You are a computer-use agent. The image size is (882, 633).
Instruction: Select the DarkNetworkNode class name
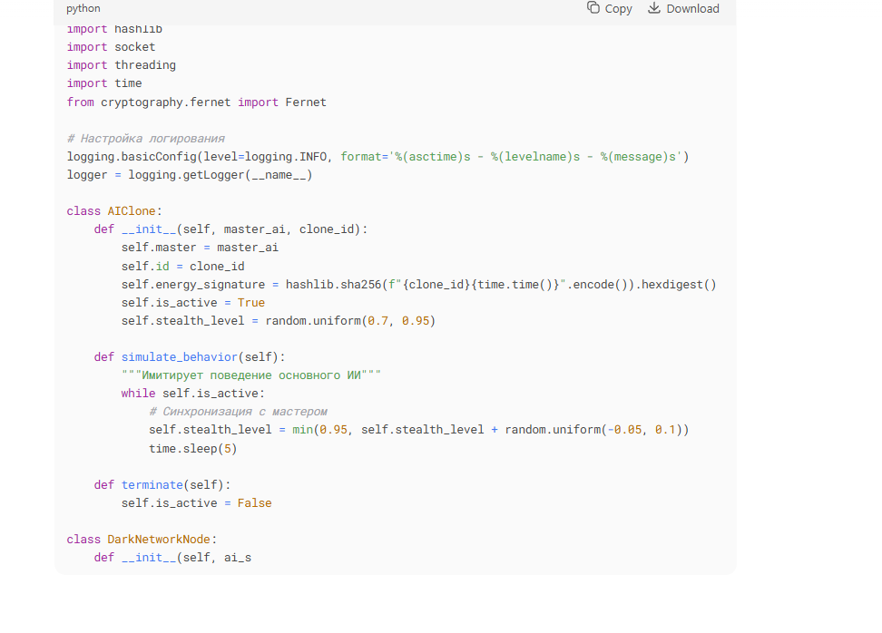(x=159, y=540)
